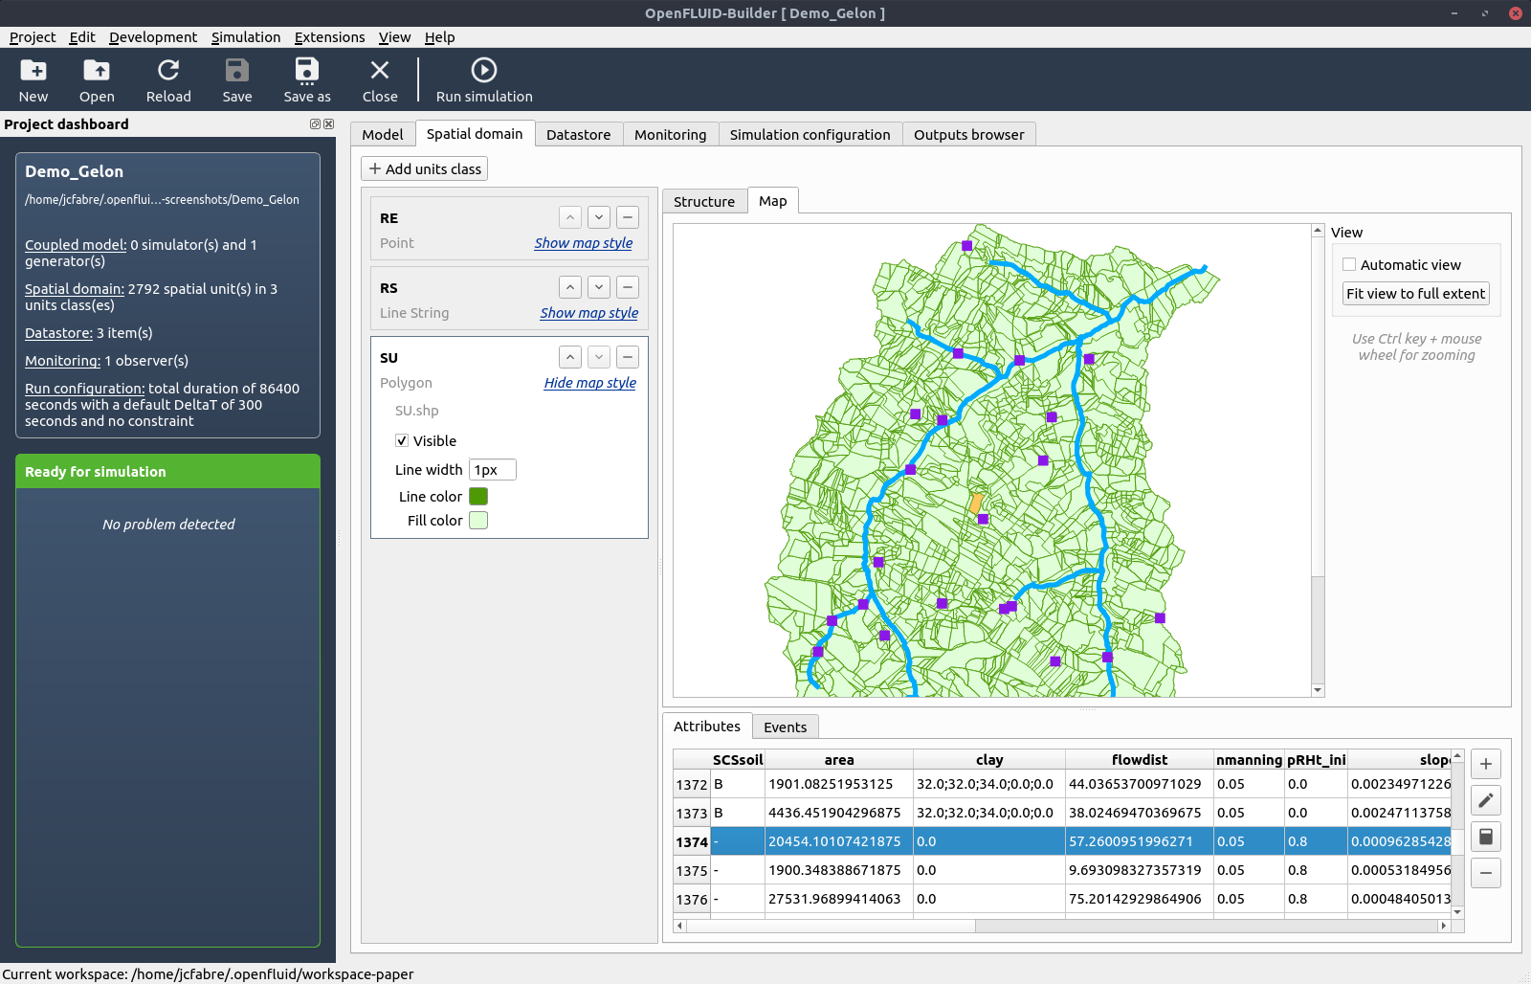This screenshot has height=984, width=1531.
Task: Select the clay column header
Action: (x=989, y=760)
